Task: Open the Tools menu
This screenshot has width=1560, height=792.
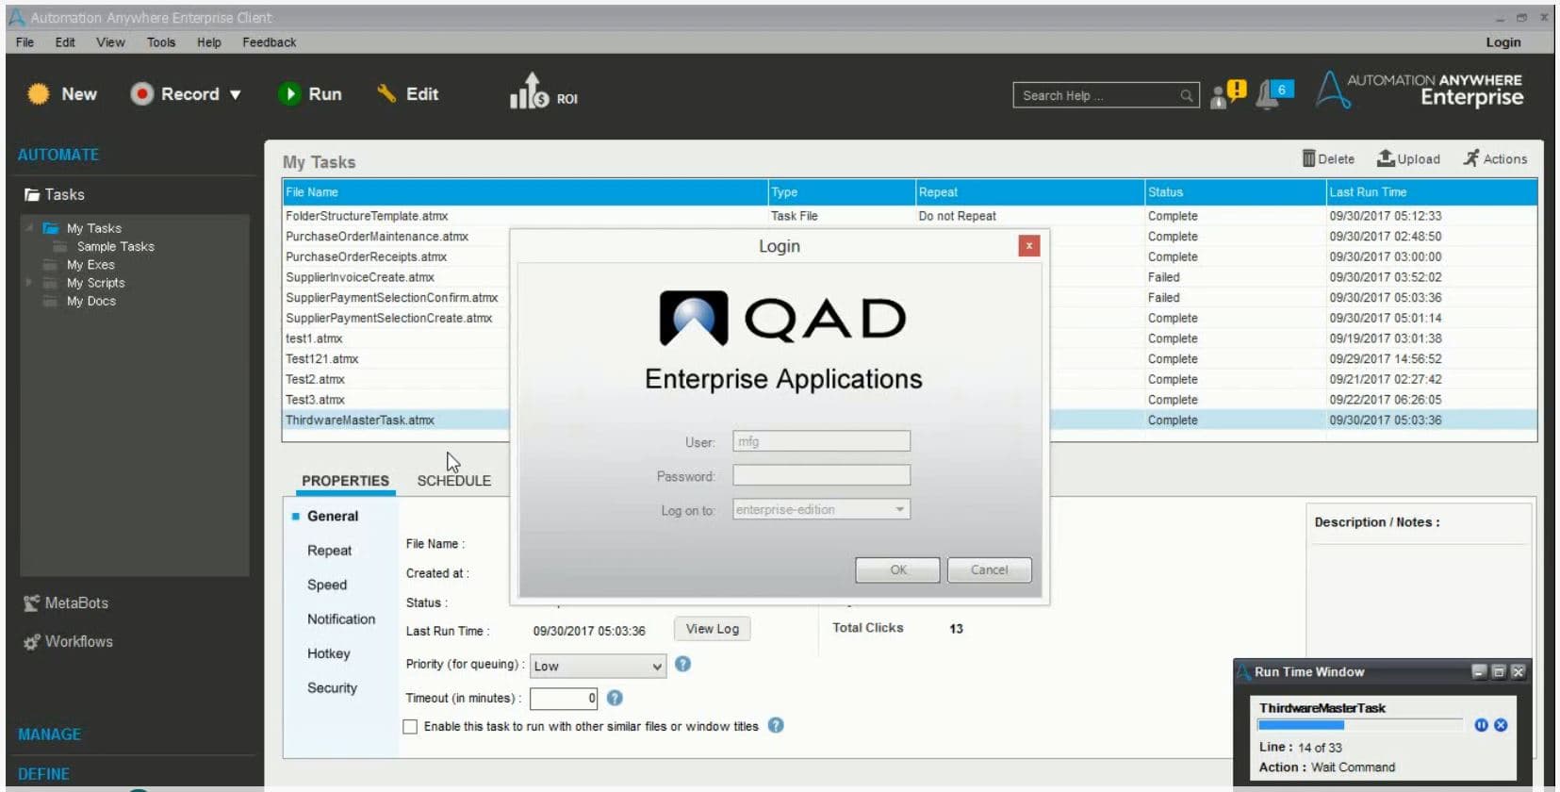Action: tap(161, 42)
